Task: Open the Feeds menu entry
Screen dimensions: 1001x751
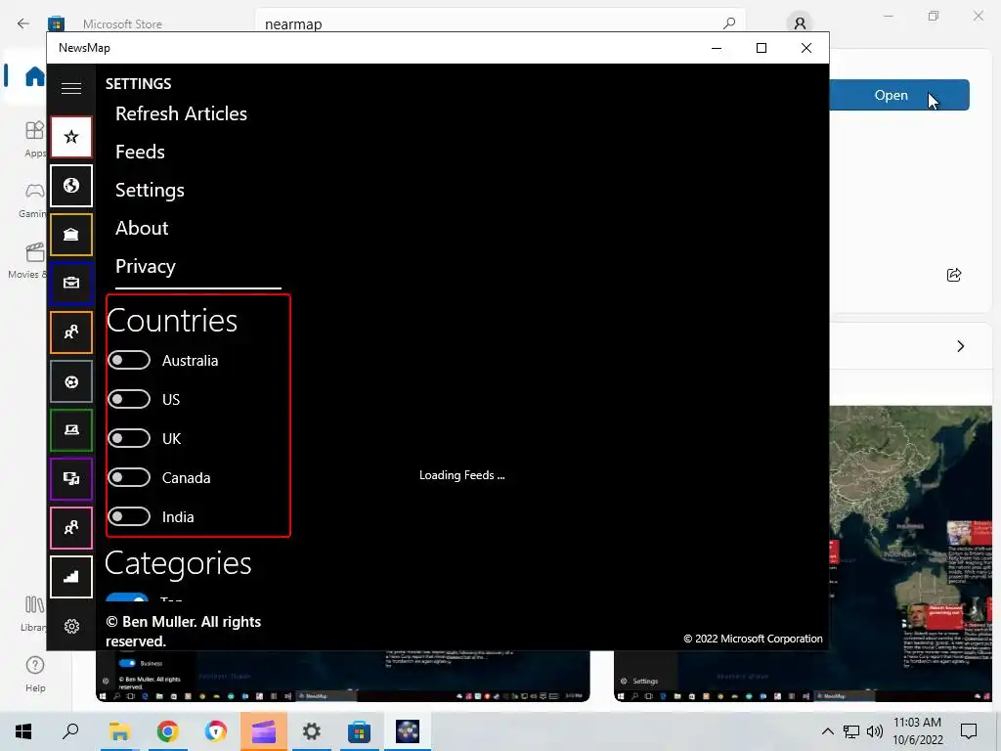Action: [140, 152]
